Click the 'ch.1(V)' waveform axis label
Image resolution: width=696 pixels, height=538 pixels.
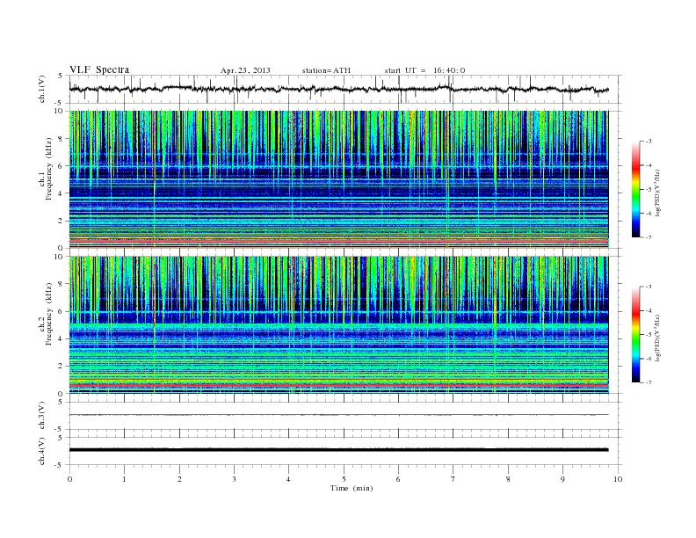click(x=42, y=89)
